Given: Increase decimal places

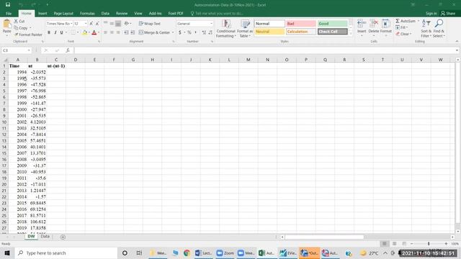Looking at the screenshot, I should [204, 32].
